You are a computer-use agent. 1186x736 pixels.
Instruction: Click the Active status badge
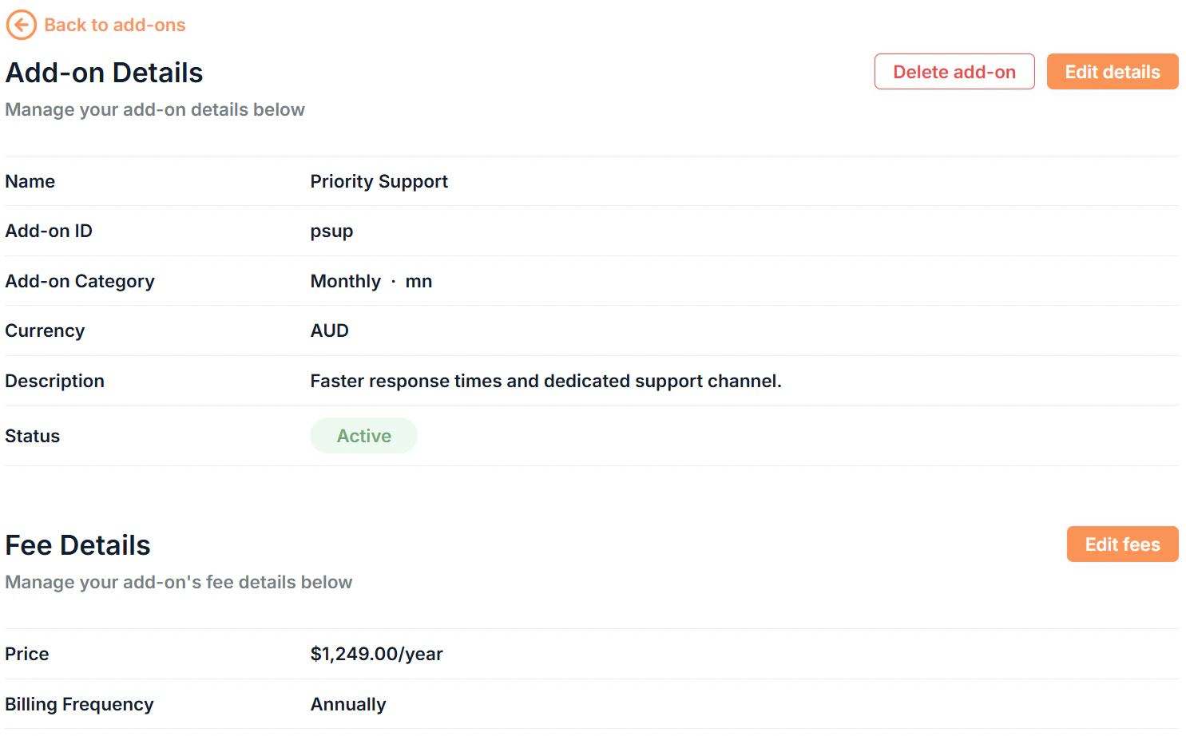(x=363, y=435)
